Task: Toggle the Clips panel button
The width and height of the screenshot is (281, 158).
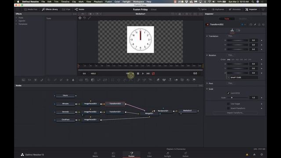Action: click(66, 9)
